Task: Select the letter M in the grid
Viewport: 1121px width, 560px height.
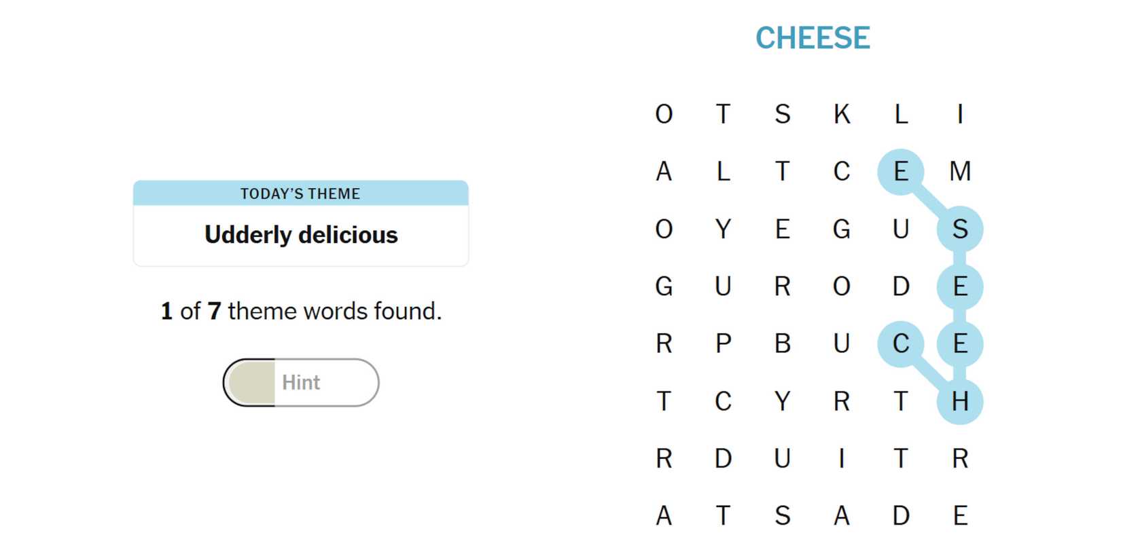Action: tap(960, 172)
